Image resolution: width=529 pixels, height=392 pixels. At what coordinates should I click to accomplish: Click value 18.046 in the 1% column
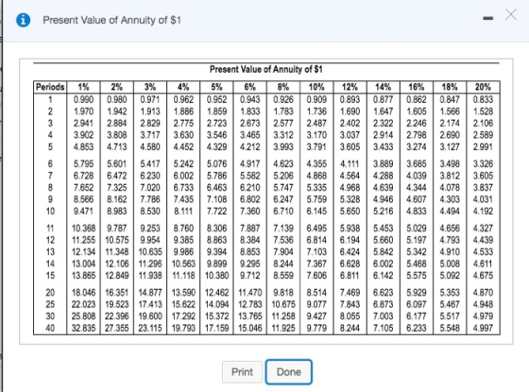coord(84,293)
